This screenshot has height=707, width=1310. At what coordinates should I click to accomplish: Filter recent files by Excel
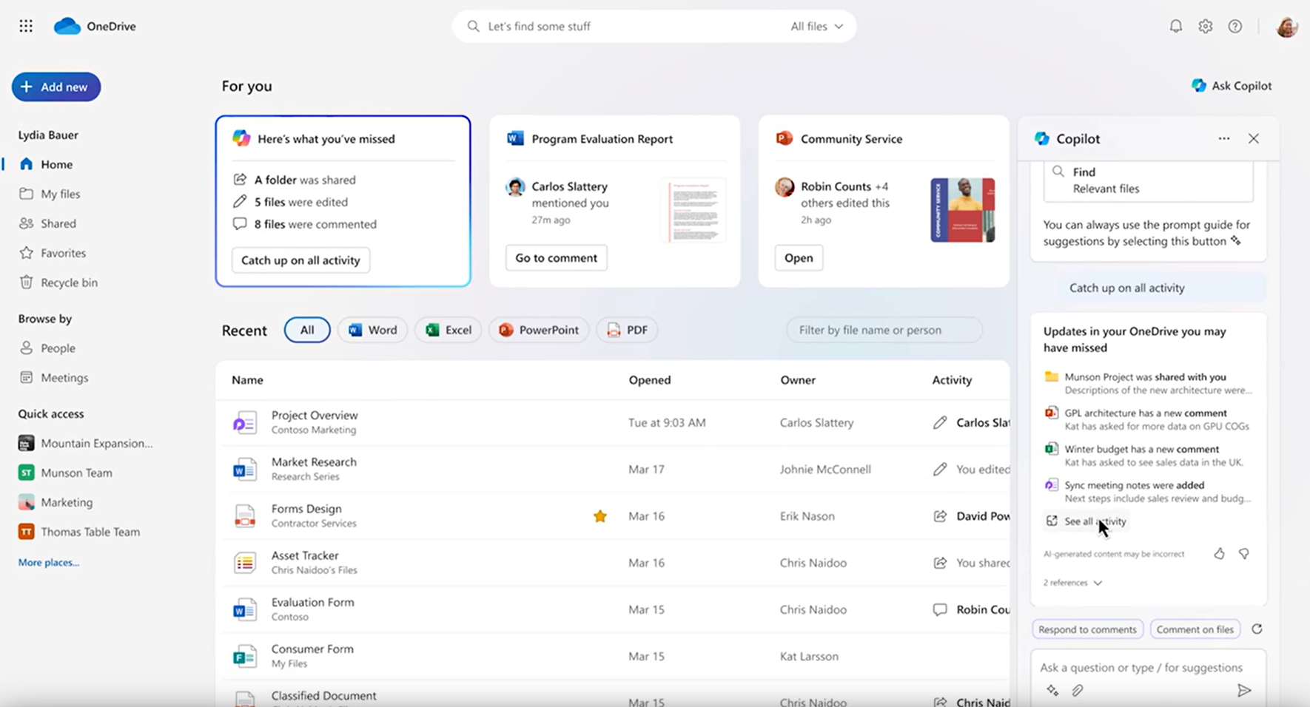click(448, 330)
